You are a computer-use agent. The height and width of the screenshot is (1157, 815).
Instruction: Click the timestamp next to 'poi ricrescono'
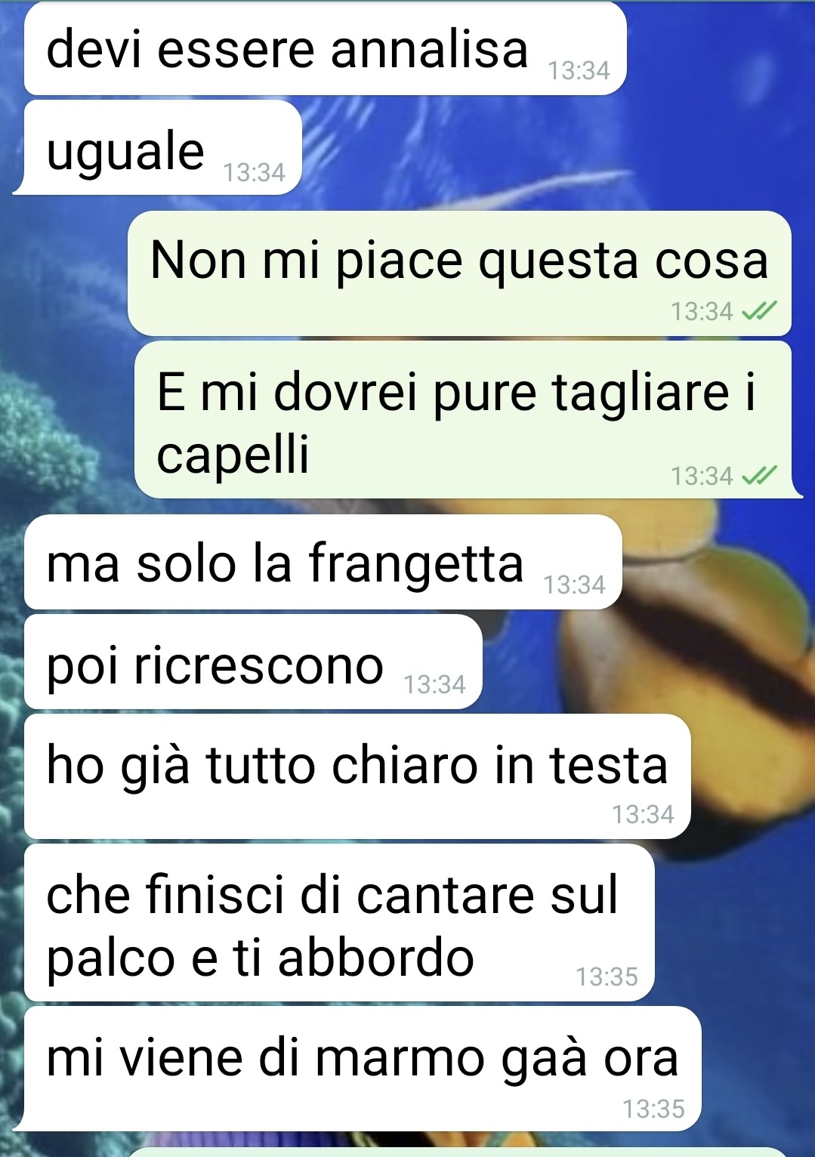click(x=435, y=685)
